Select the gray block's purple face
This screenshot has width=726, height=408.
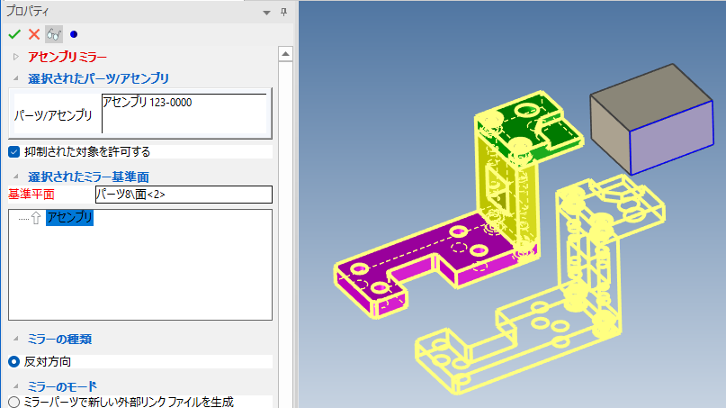click(671, 138)
